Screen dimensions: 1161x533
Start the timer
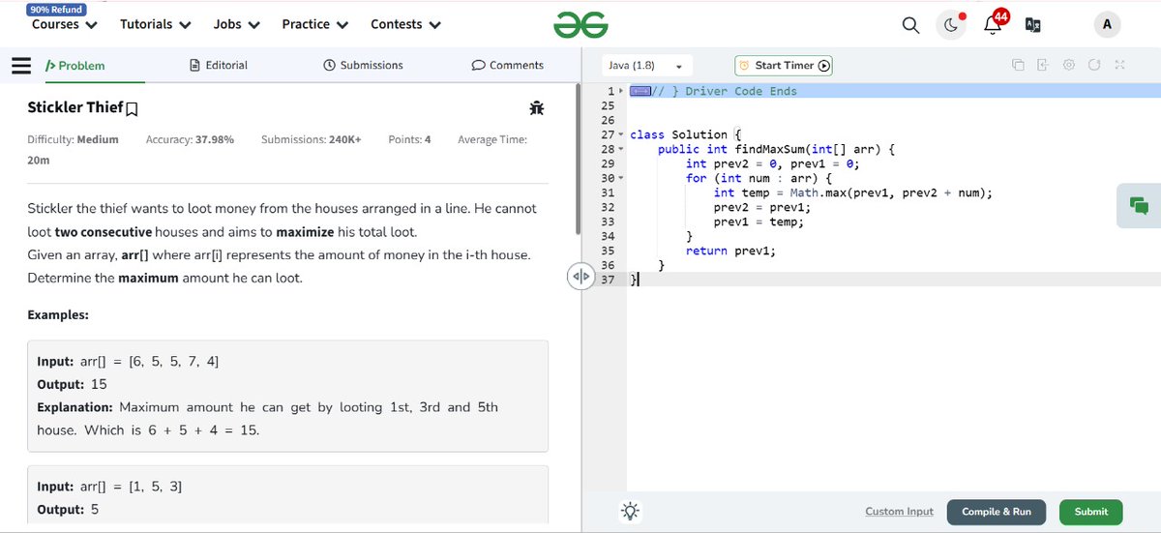[x=784, y=66]
